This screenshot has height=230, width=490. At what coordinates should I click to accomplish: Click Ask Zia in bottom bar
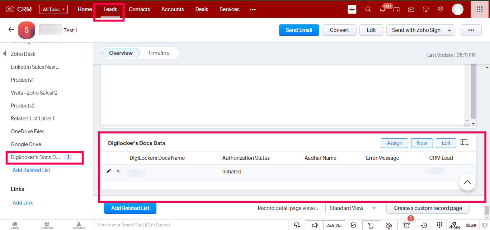point(334,225)
